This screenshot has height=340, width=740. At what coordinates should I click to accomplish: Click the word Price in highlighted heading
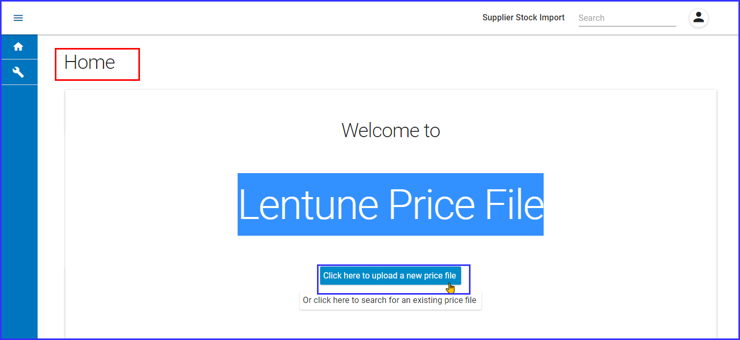click(x=431, y=204)
